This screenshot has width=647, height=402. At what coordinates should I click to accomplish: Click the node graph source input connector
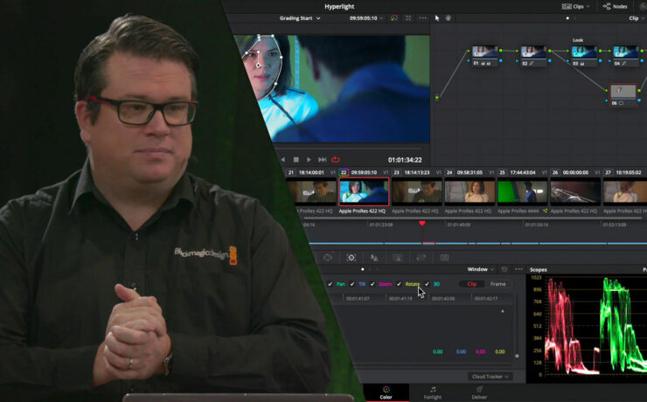[x=437, y=98]
